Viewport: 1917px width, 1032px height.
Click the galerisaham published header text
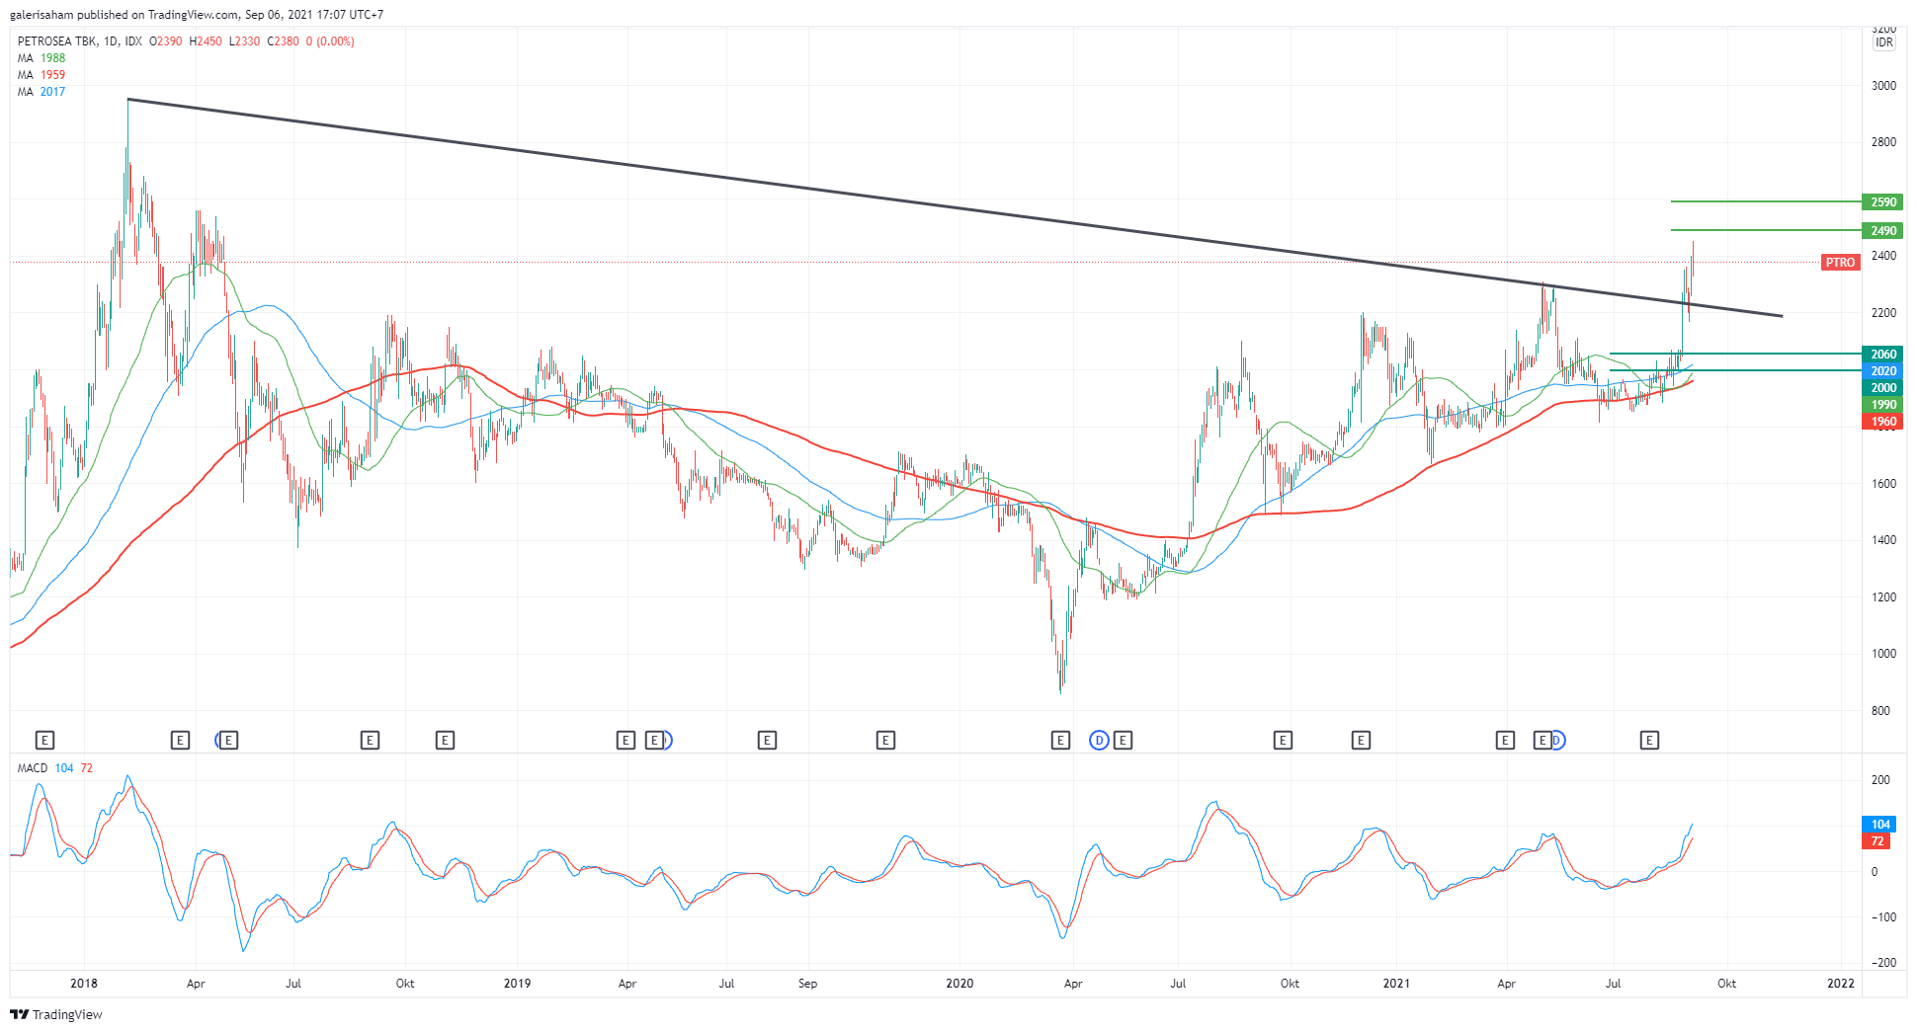coord(197,15)
